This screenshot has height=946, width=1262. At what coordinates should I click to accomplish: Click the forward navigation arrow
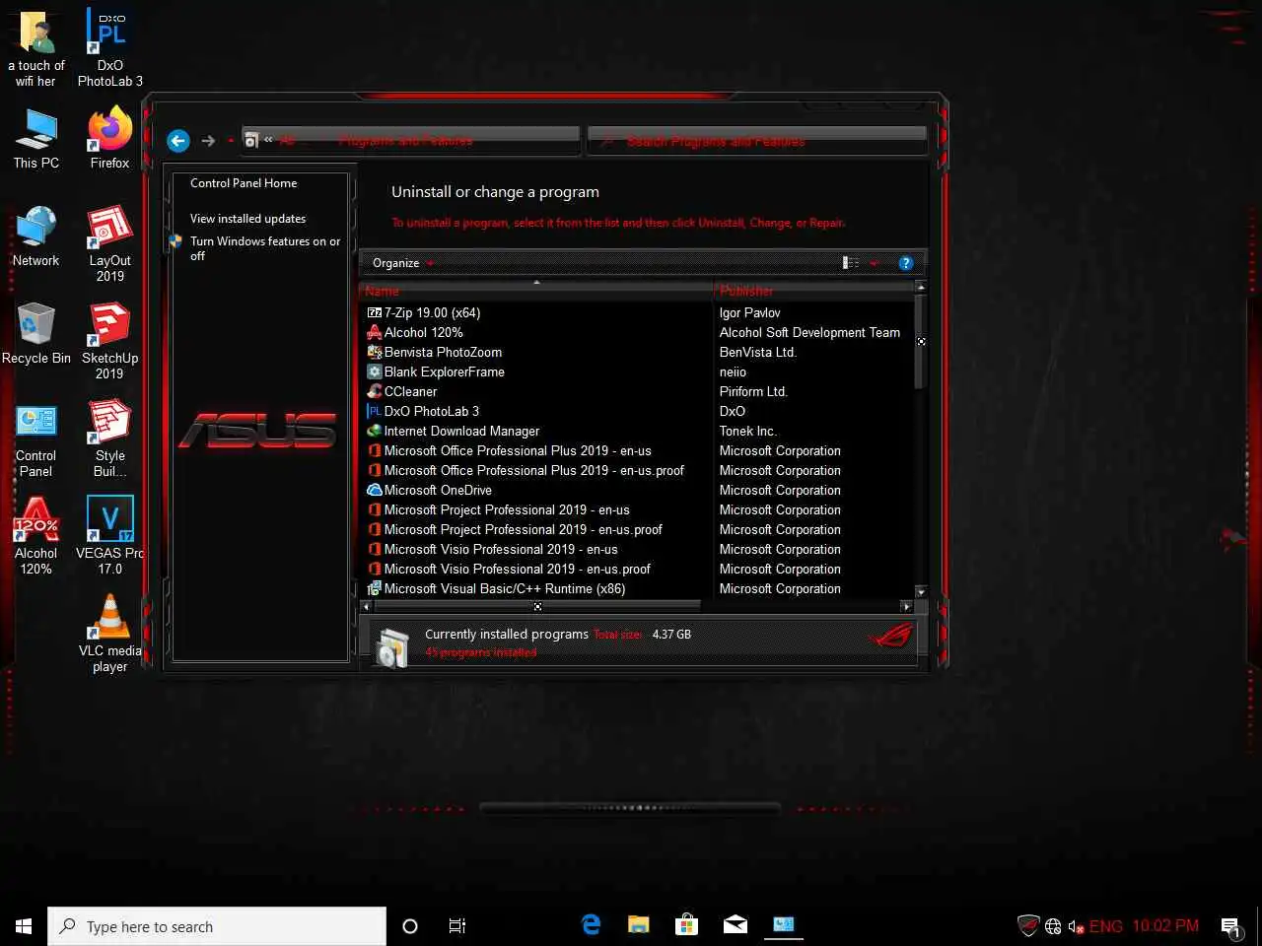[208, 141]
